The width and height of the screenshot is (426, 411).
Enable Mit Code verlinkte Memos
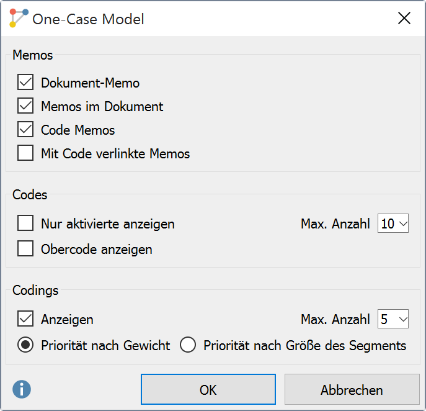tap(25, 153)
